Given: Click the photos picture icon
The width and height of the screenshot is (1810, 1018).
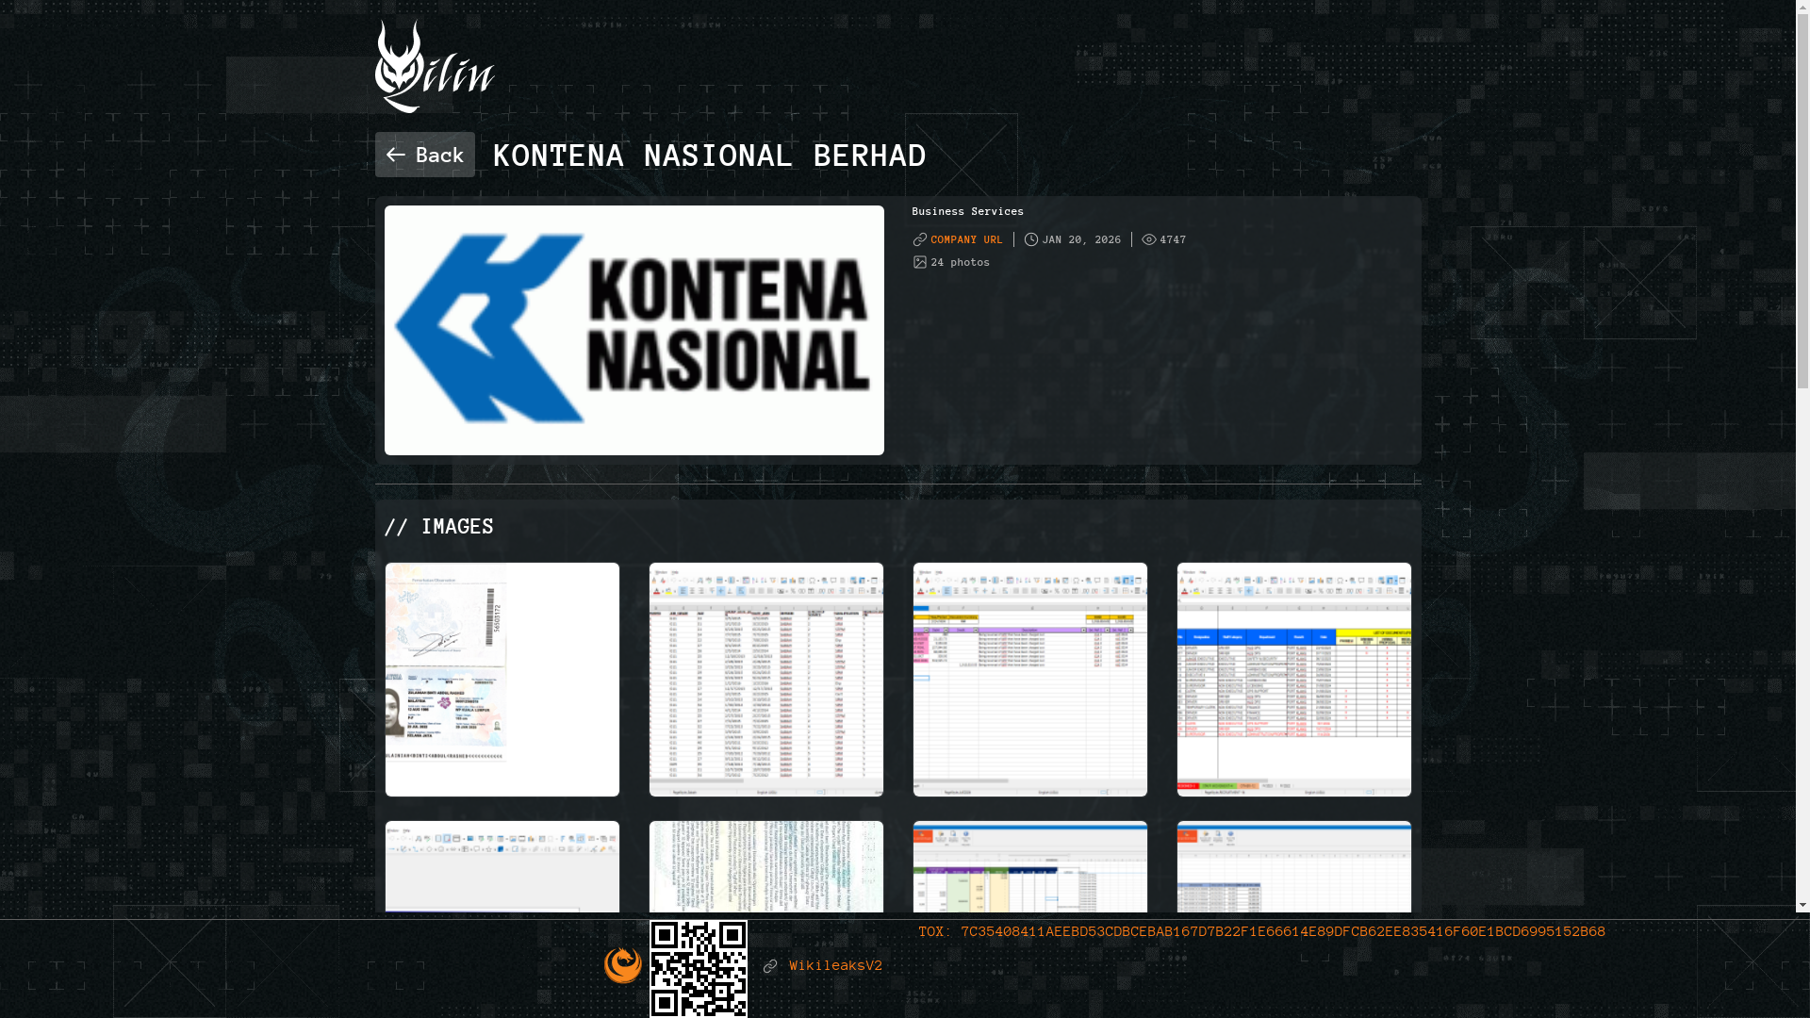Looking at the screenshot, I should pos(920,262).
